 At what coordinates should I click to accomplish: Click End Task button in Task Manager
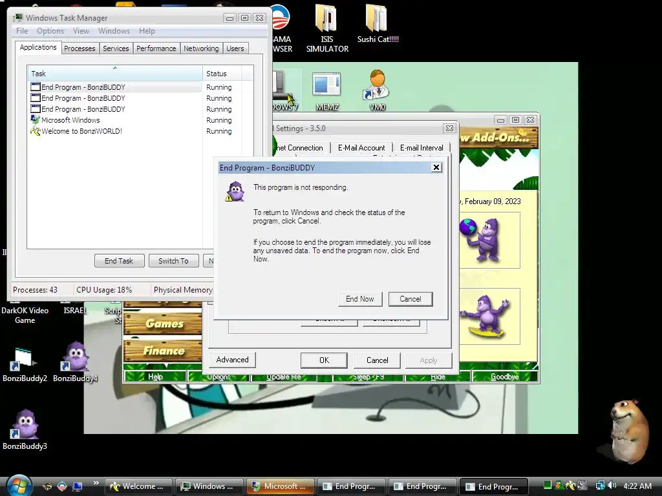pyautogui.click(x=119, y=261)
